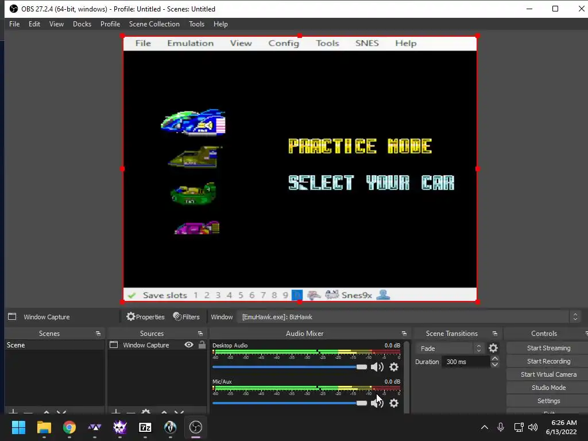Open the Scene Collection menu
Screen dimensions: 588x441
[x=154, y=24]
